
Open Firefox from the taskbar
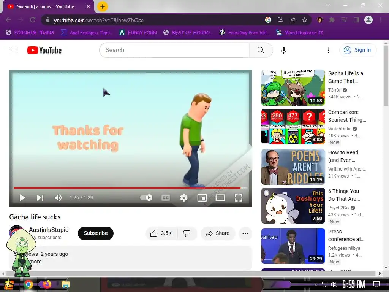47,284
